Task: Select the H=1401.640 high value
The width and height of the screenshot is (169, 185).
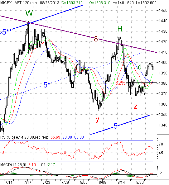Action: 123,2
